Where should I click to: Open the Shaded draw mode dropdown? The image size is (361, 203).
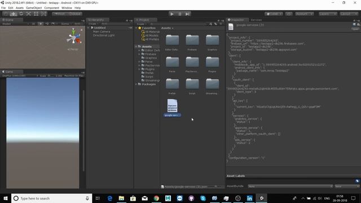point(15,24)
